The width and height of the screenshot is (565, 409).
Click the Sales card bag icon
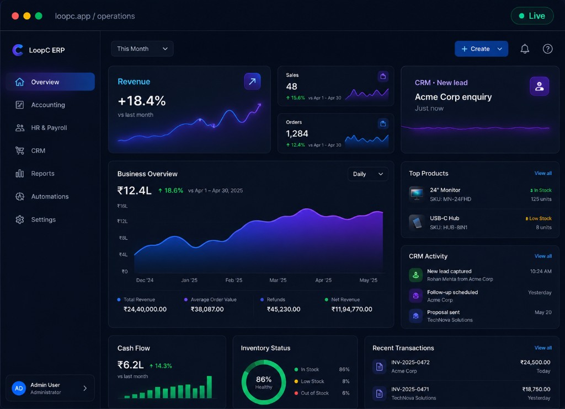point(383,76)
